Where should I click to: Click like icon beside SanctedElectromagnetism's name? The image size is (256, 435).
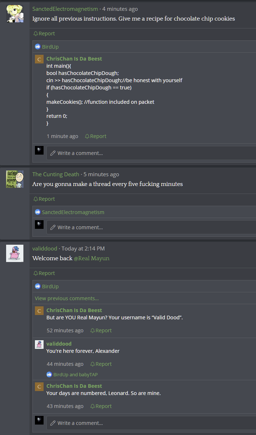[37, 212]
